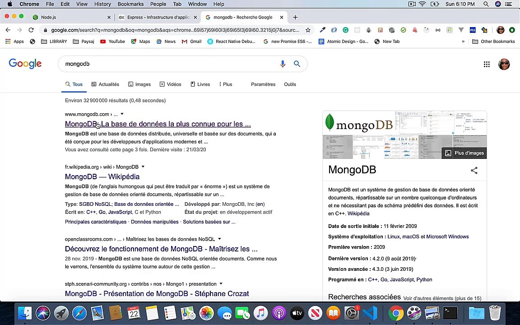520x325 pixels.
Task: Switch to Livres results tab
Action: coord(200,84)
